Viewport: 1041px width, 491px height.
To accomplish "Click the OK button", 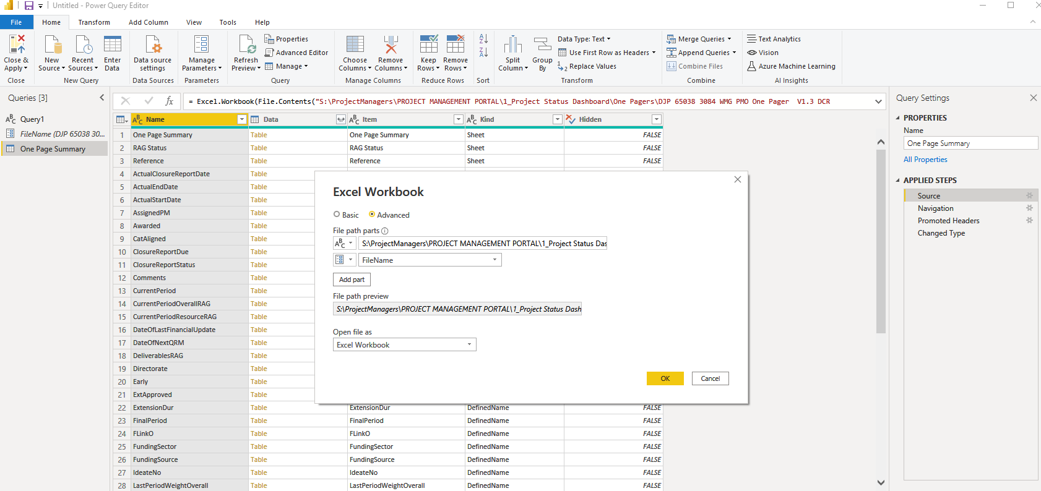I will pos(665,378).
